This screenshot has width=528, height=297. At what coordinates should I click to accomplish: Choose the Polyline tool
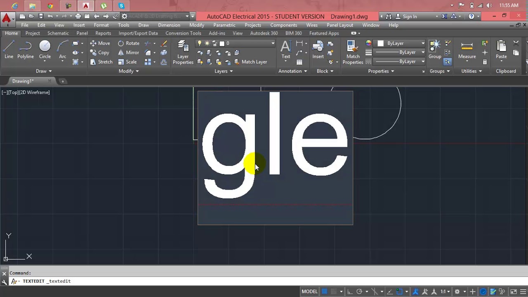[26, 49]
